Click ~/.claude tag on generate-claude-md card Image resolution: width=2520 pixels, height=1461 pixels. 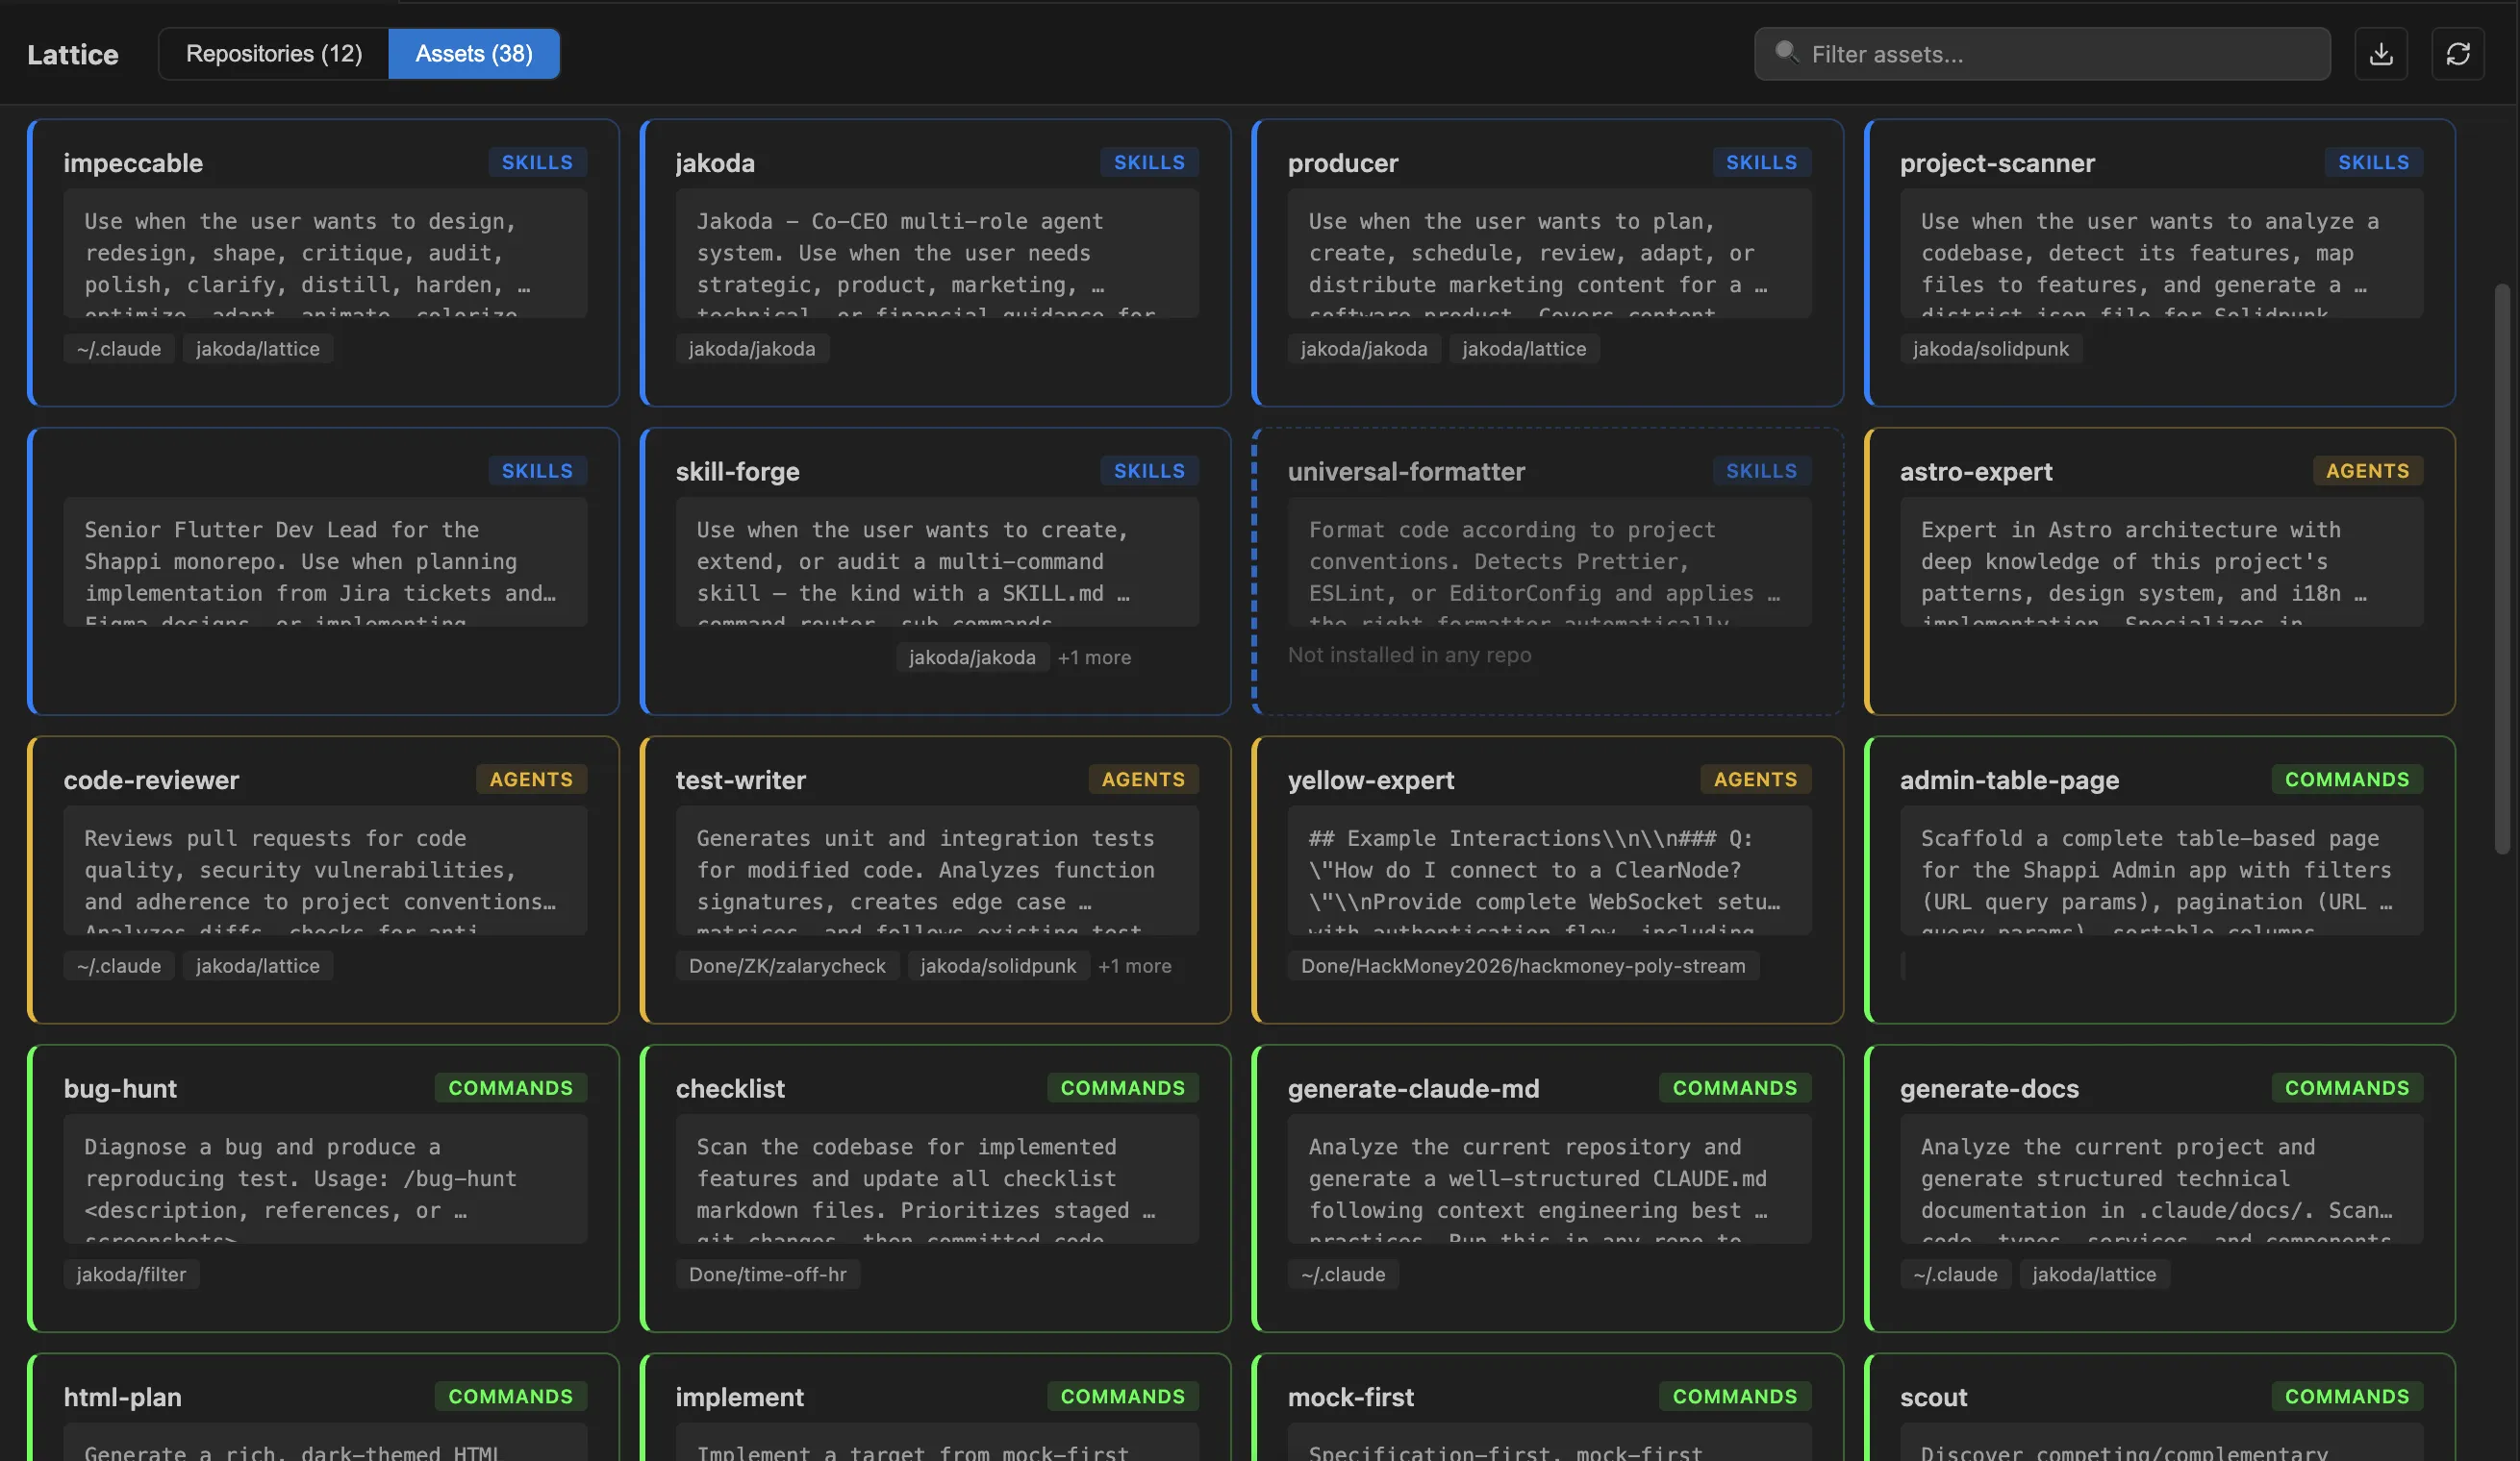pos(1343,1275)
